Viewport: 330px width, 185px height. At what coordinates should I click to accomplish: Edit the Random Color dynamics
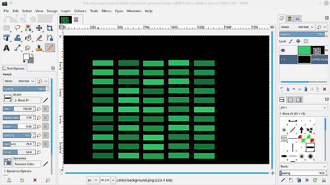(x=45, y=164)
